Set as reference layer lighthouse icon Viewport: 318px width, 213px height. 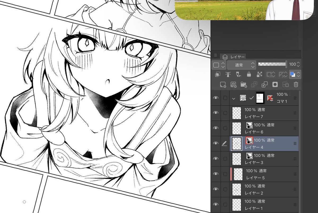228,75
